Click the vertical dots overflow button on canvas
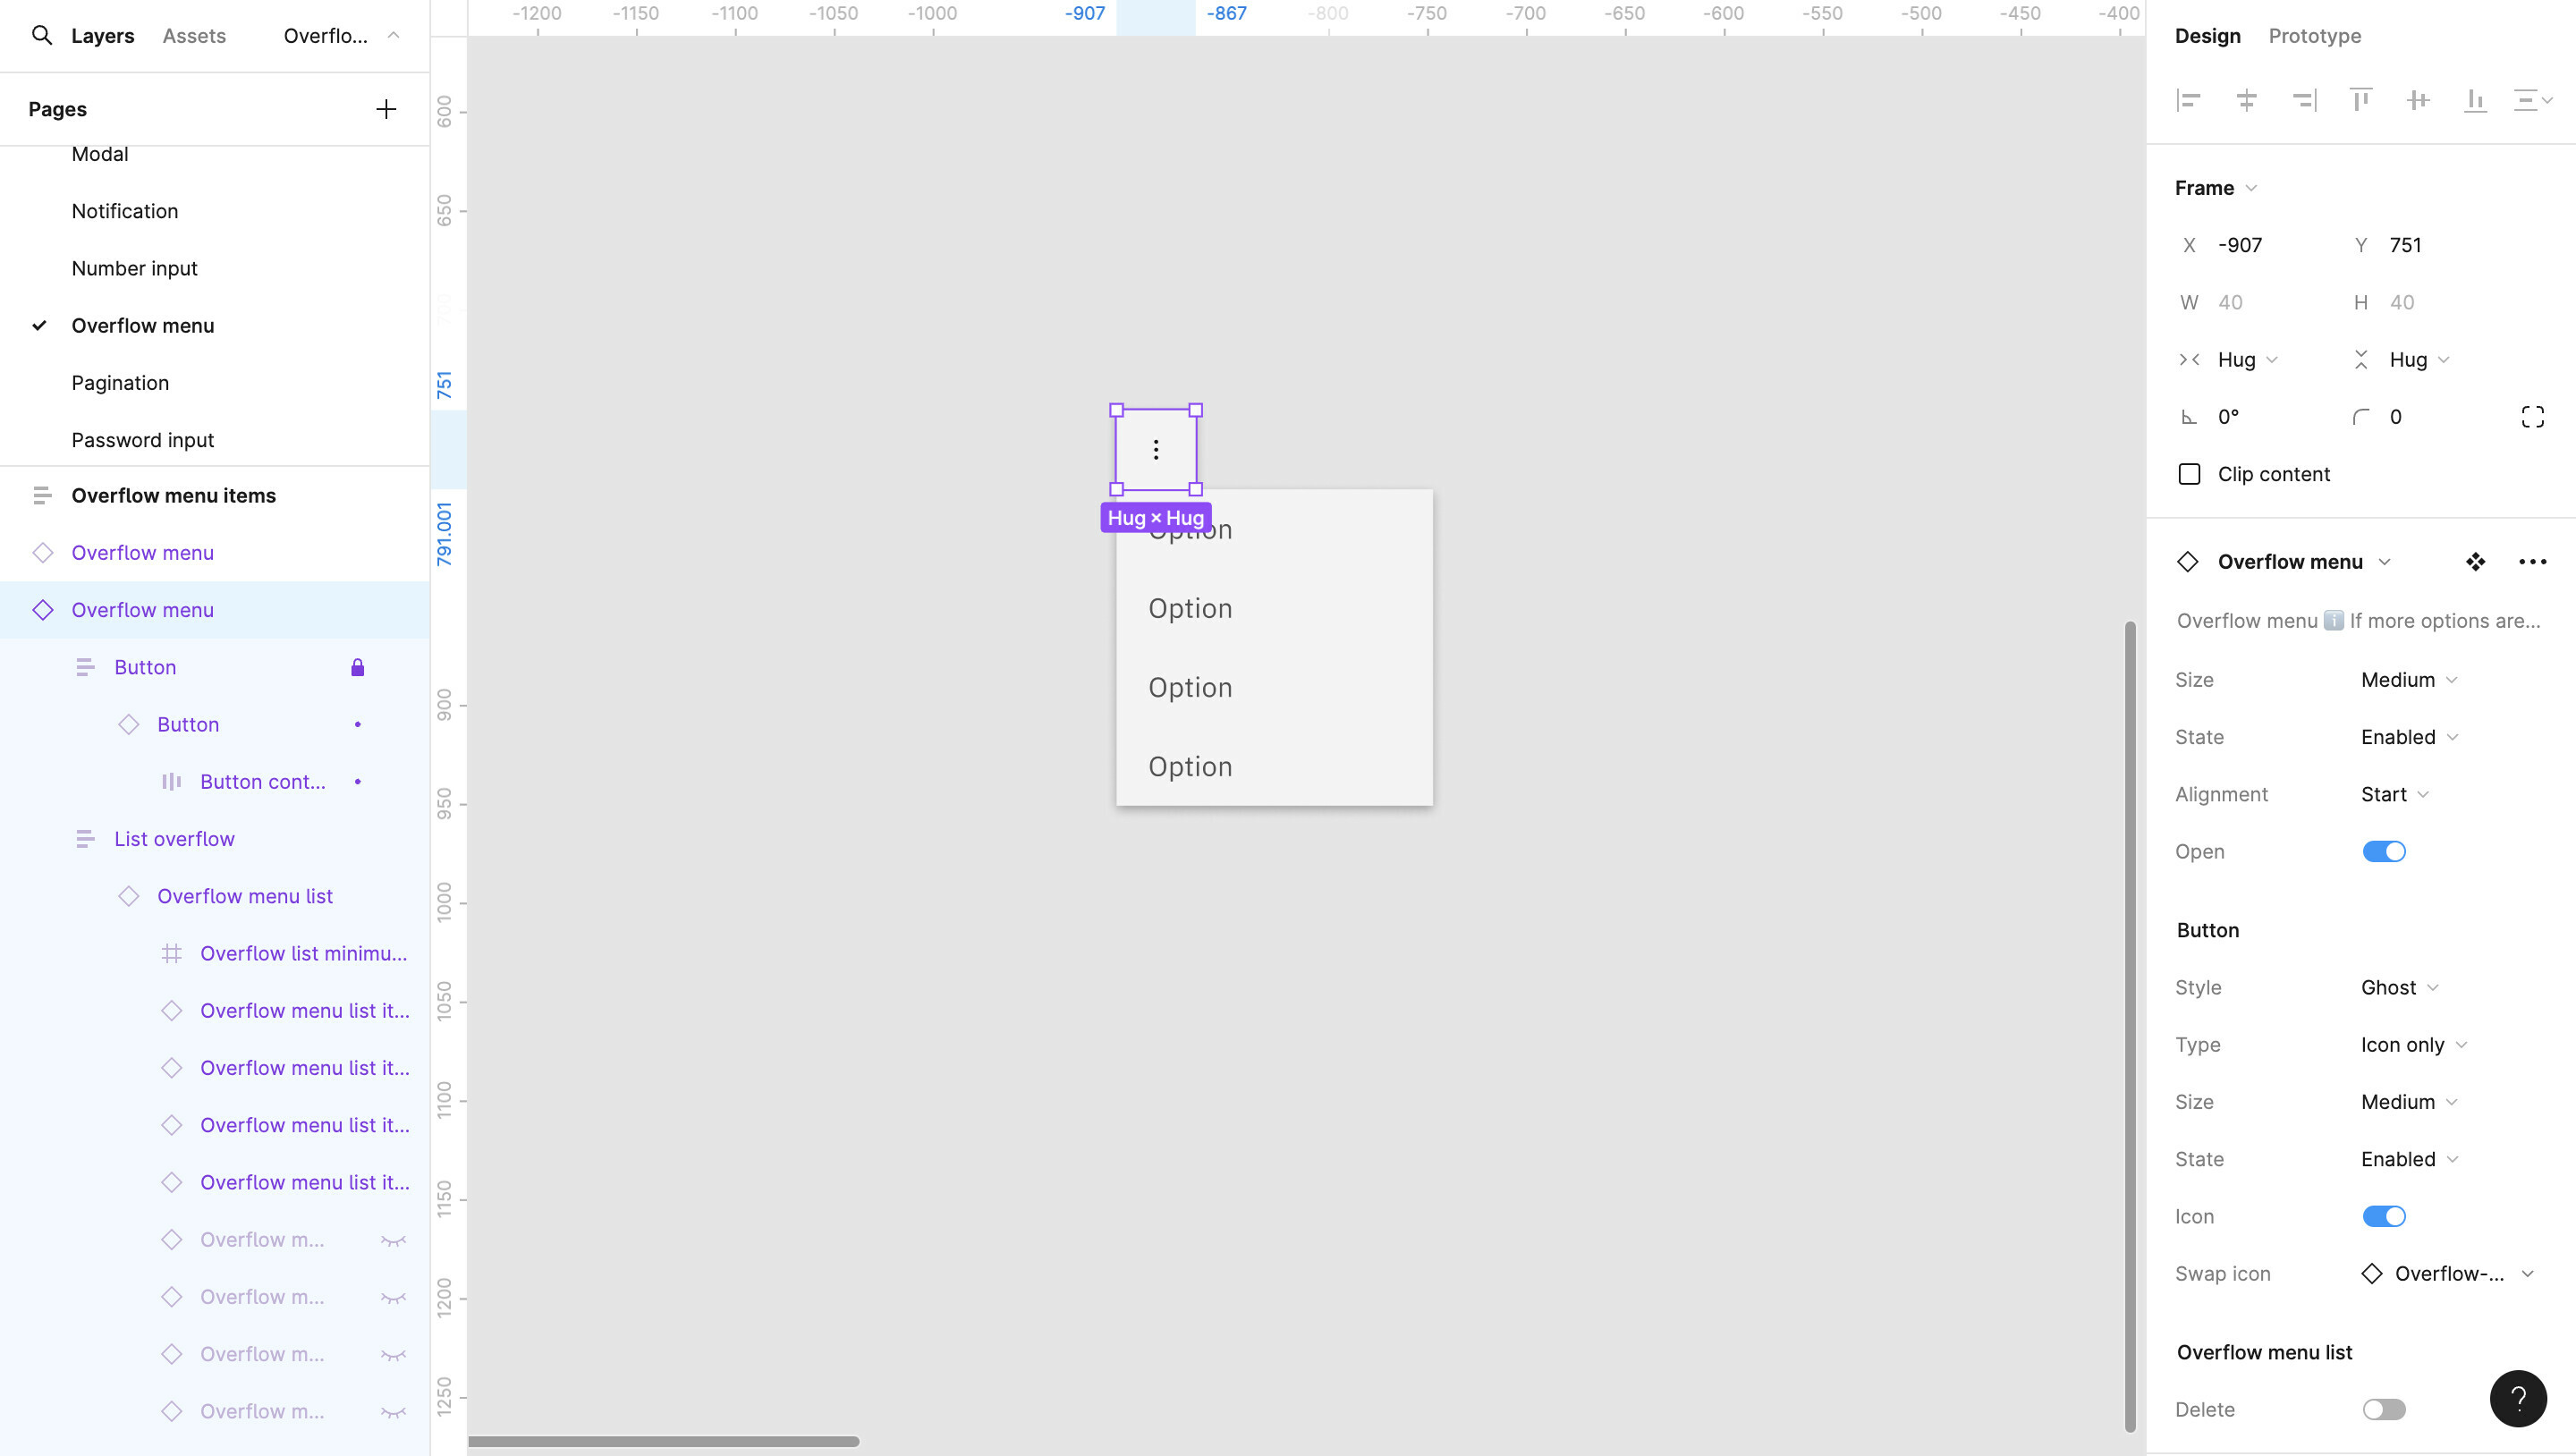 [x=1156, y=450]
